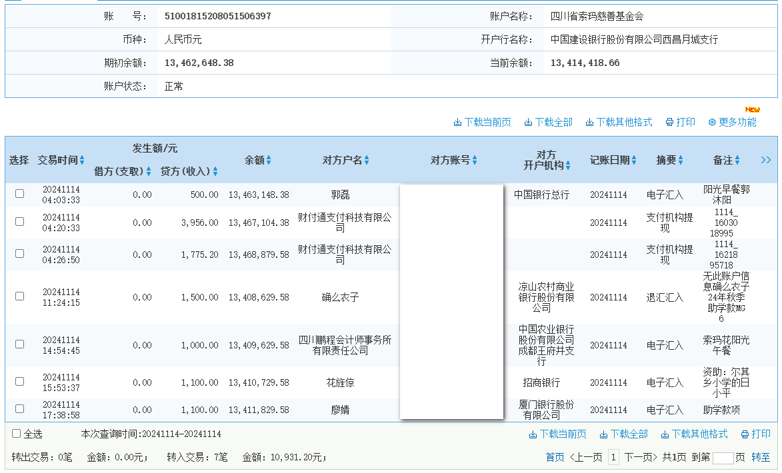Click 3,956.00 income amount

tap(200, 223)
